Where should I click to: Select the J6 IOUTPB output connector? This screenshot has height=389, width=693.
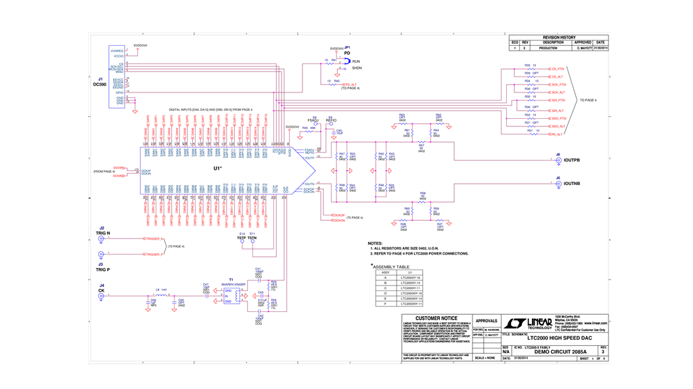pyautogui.click(x=557, y=161)
